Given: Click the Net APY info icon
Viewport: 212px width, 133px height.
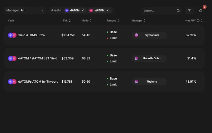Looking at the screenshot, I should pos(198,21).
